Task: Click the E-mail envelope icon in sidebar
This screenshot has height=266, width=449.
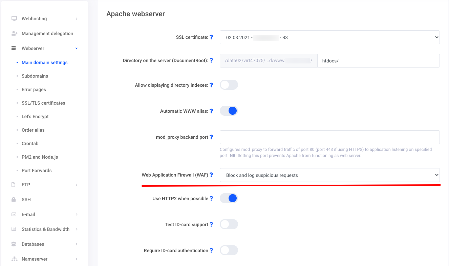Action: (x=14, y=214)
